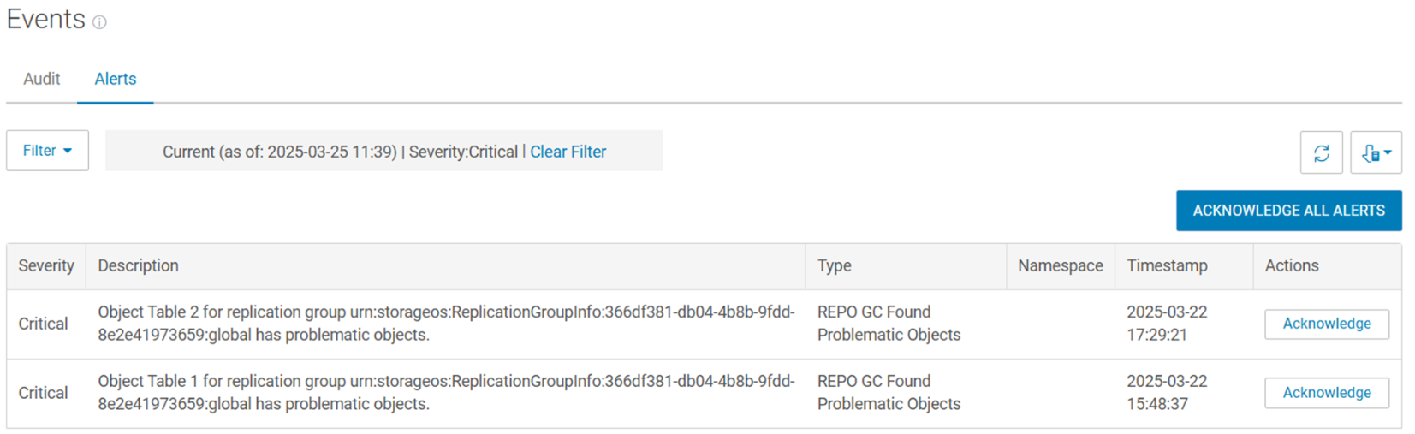Open the export download dropdown icon
Screen dimensions: 1415x434
coord(1375,152)
